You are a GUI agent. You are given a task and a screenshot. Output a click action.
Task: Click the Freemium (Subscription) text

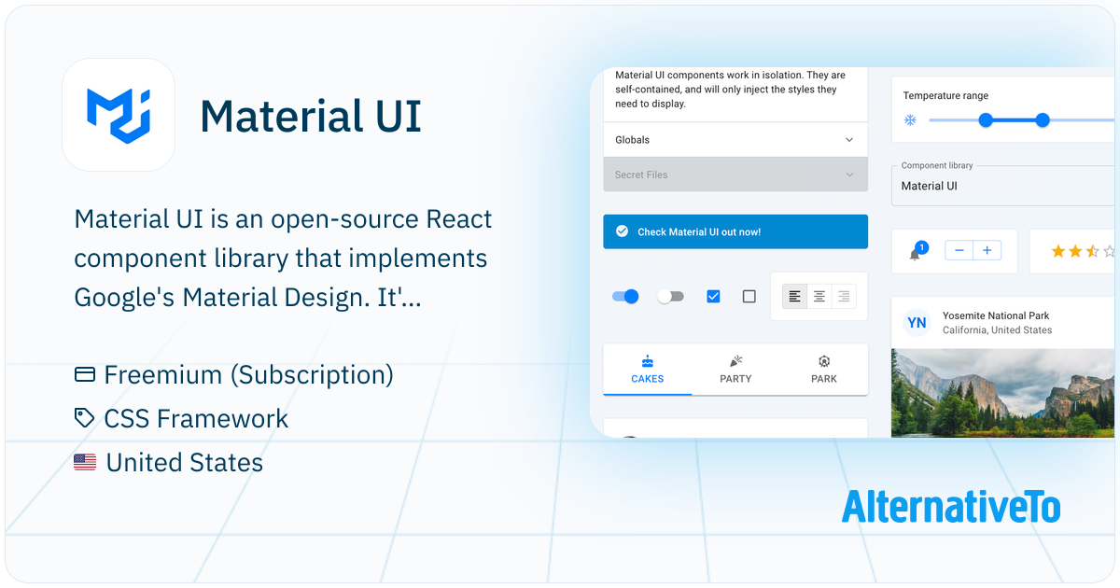pyautogui.click(x=249, y=374)
